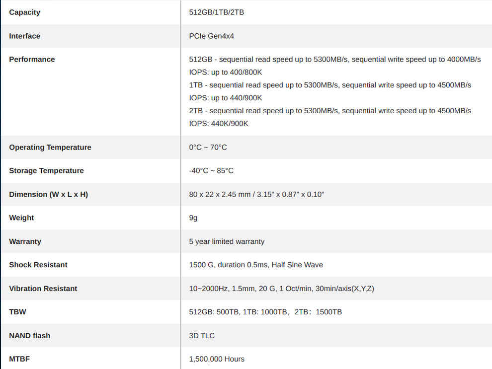Click the 2TB sequential speed line
Screen dimensions: 492x369
coord(330,111)
